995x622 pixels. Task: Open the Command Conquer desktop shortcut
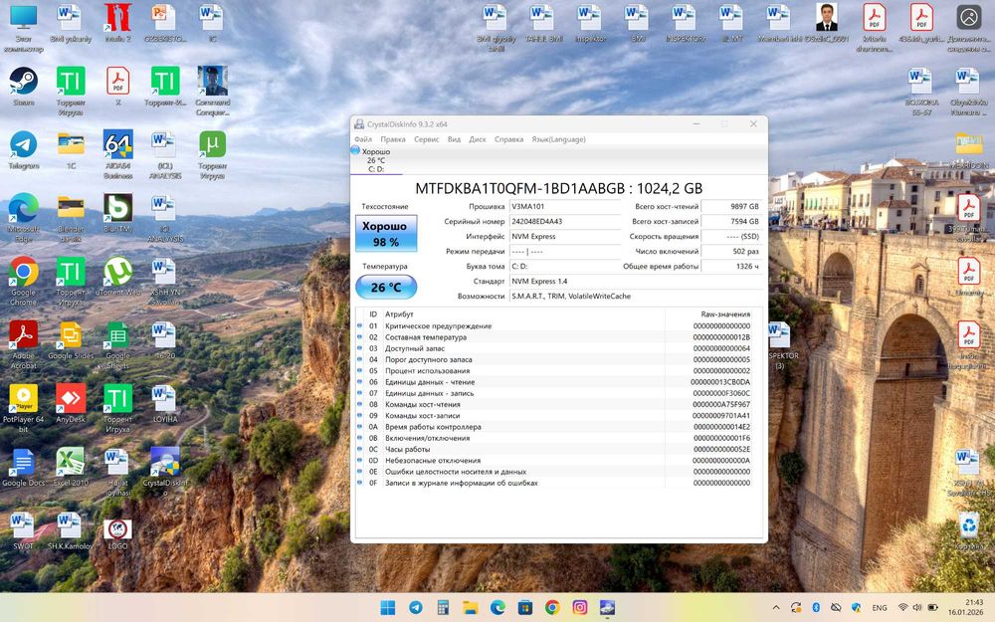[x=213, y=91]
